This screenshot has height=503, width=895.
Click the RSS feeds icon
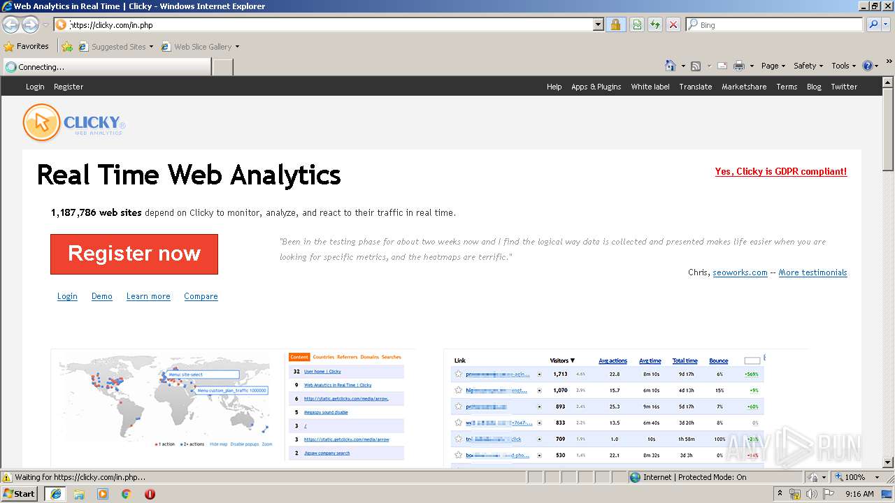pyautogui.click(x=696, y=66)
